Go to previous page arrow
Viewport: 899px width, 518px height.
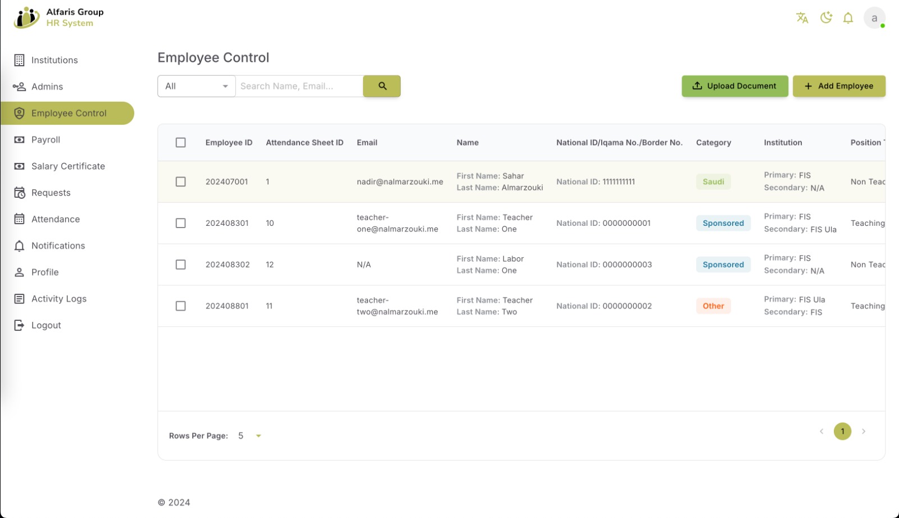(x=821, y=431)
